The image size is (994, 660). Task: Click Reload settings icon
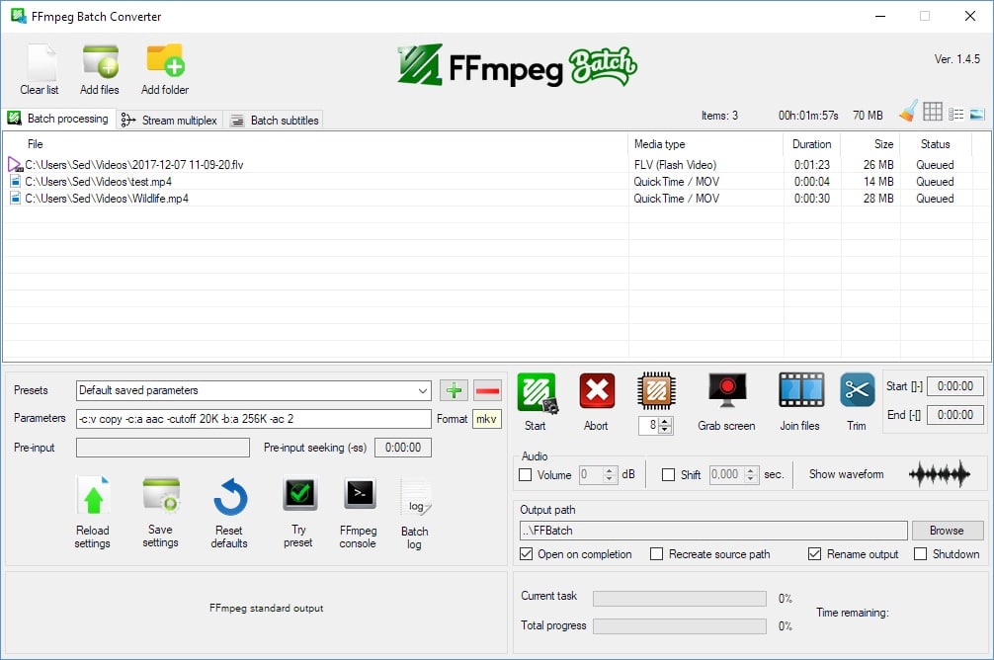[x=93, y=495]
